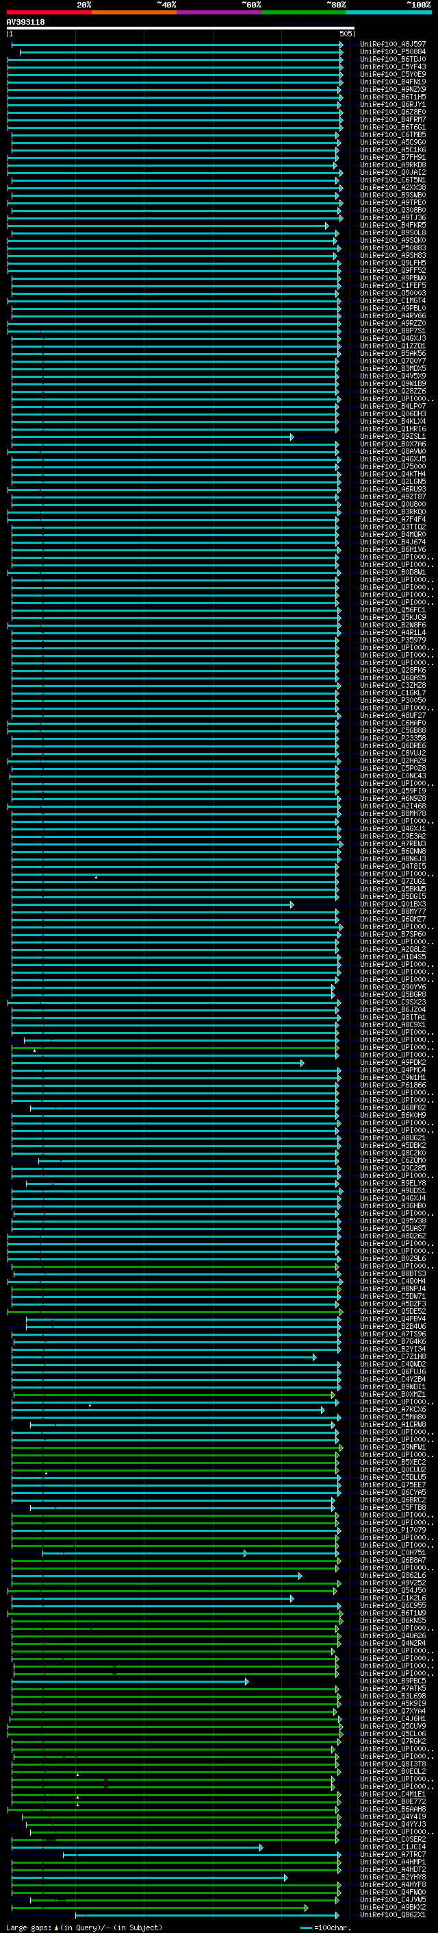Image resolution: width=438 pixels, height=1933 pixels.
Task: Open hit UniRef100_A9RKD8
Action: coord(392,165)
